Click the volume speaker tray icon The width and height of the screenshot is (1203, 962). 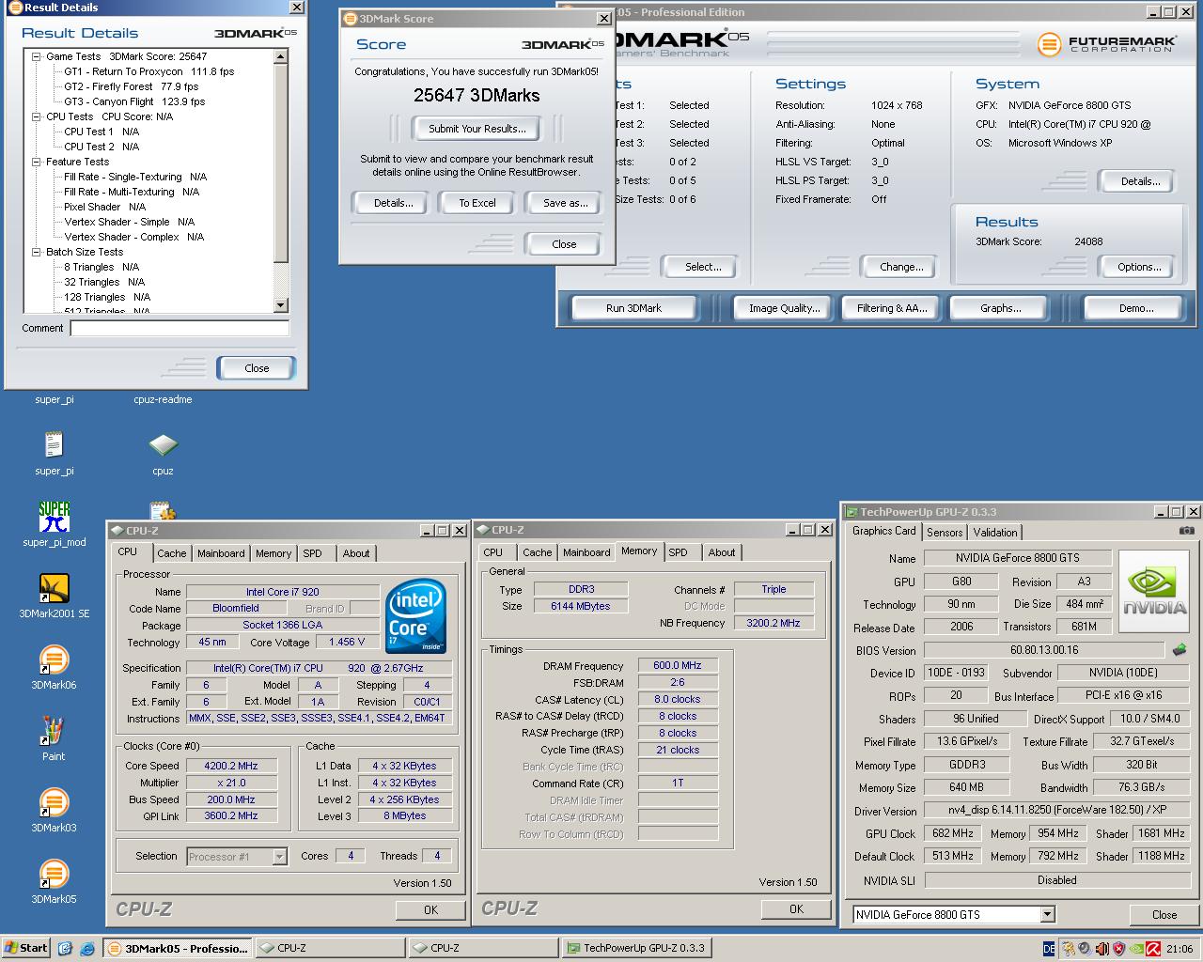1084,949
